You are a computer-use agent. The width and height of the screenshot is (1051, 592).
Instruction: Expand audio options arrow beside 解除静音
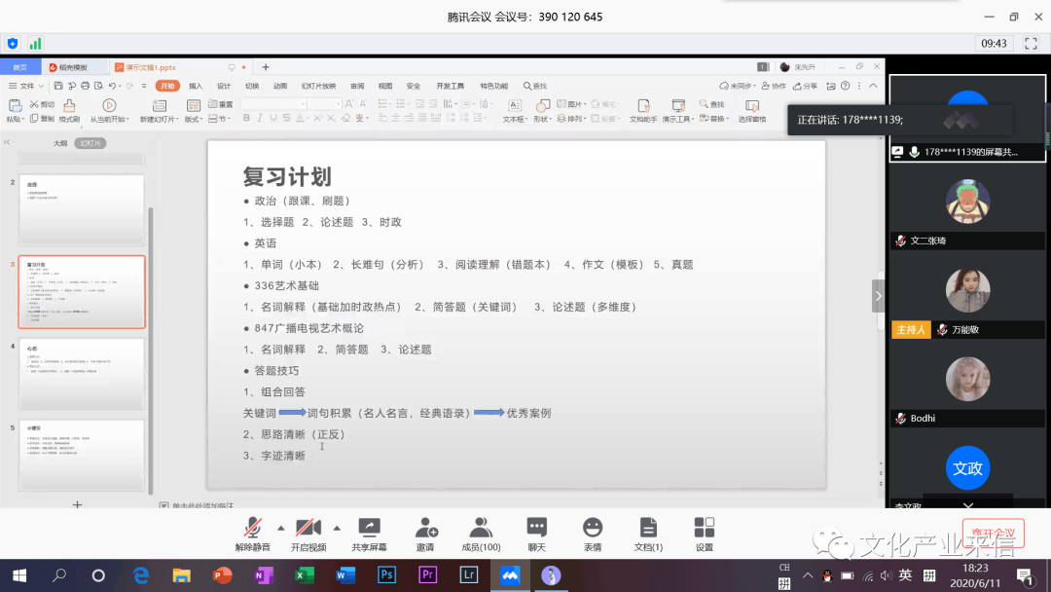(281, 528)
